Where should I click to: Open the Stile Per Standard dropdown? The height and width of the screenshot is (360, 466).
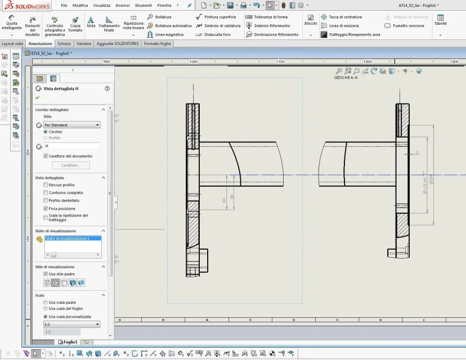[72, 125]
